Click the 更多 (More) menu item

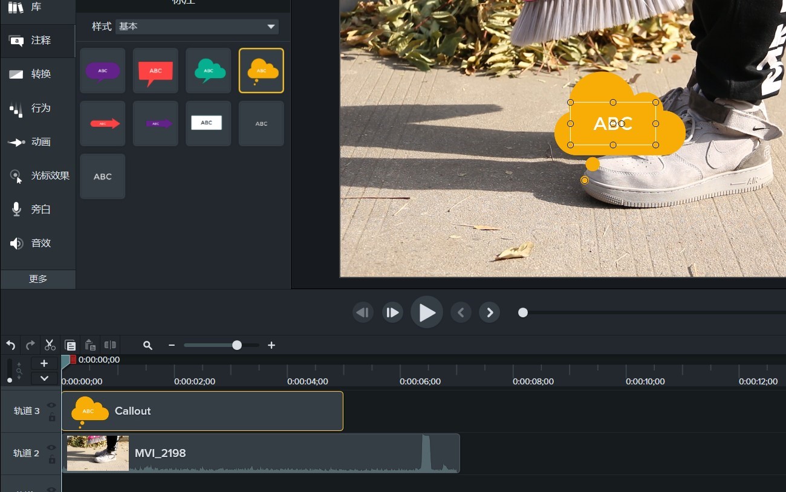(x=37, y=279)
